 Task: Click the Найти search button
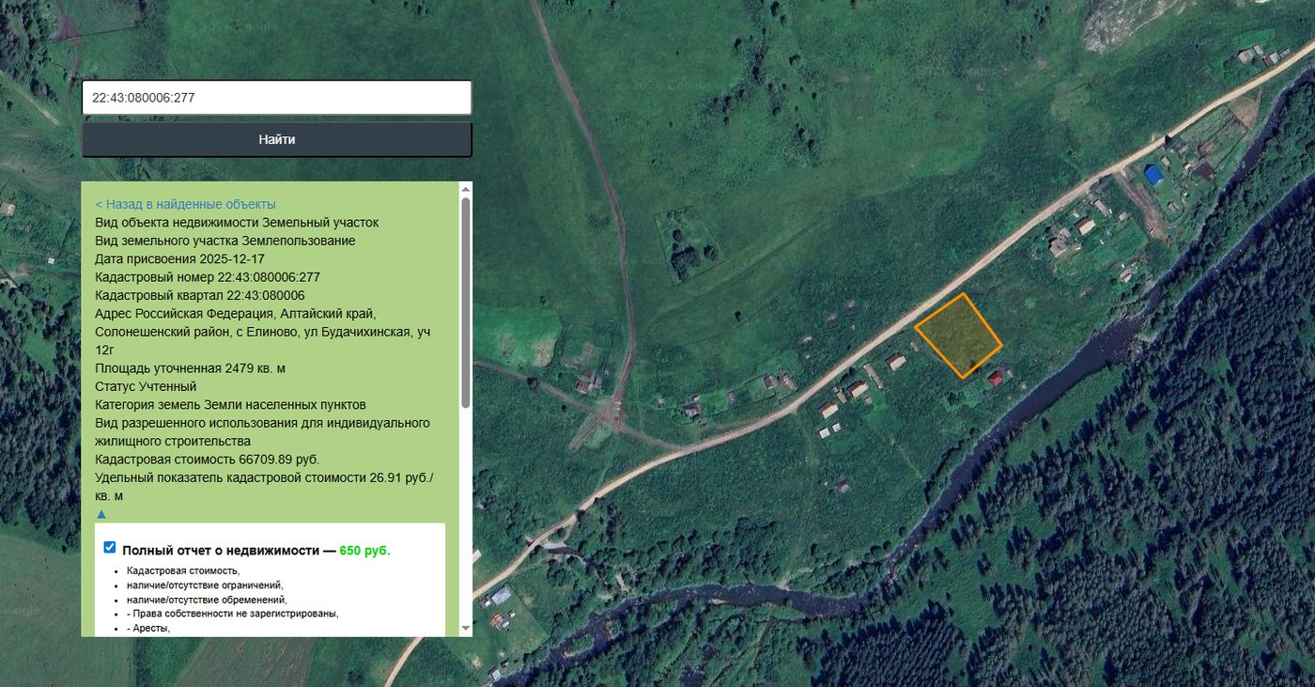click(277, 139)
